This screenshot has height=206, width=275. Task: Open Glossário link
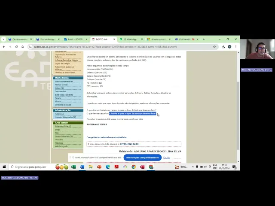(59, 139)
